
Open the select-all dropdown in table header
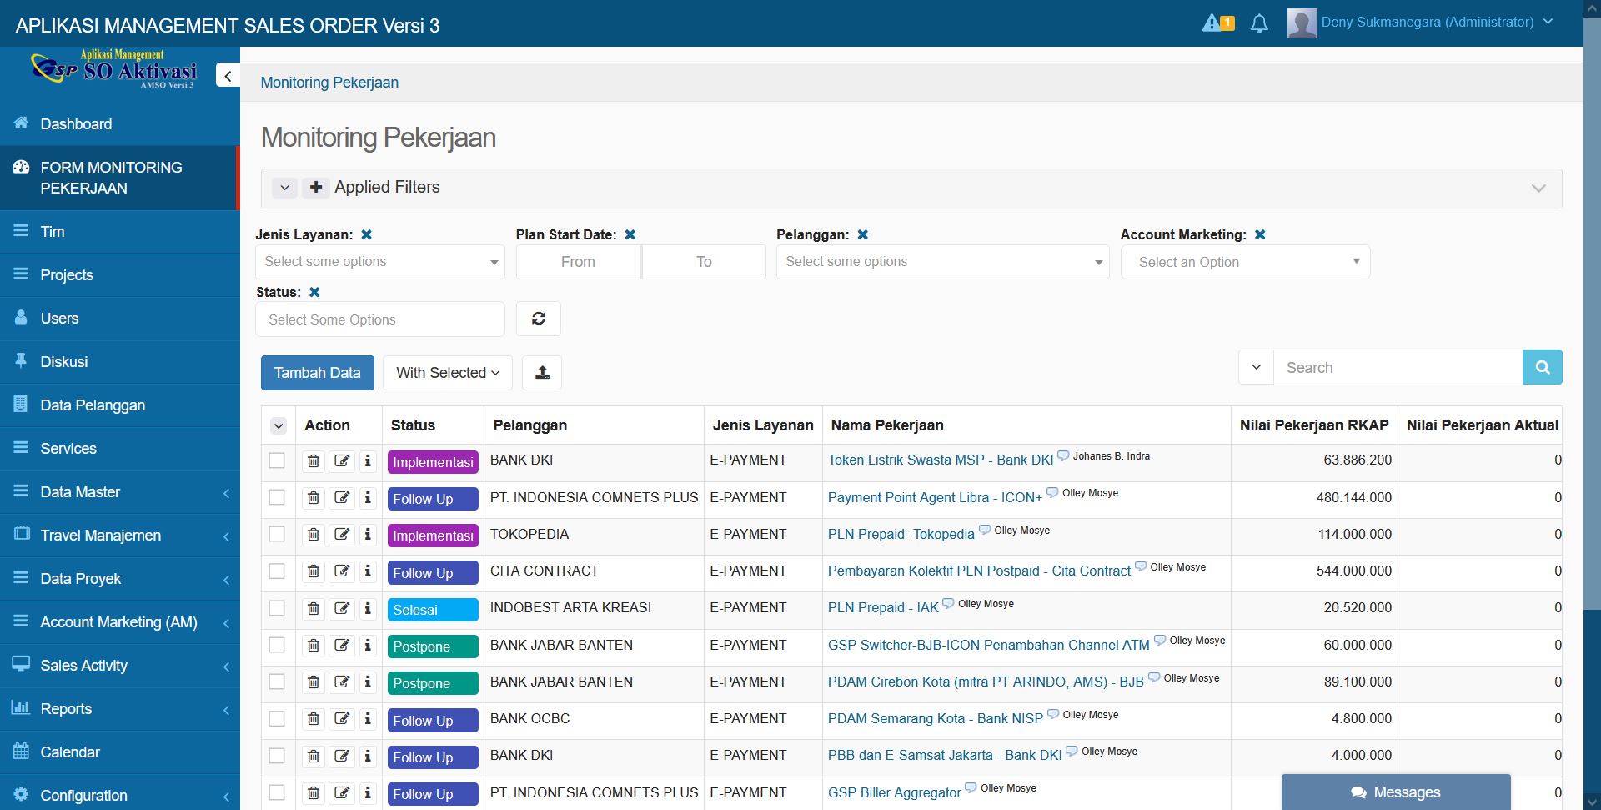(279, 426)
